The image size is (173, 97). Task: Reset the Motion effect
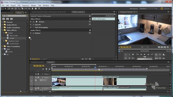tap(90, 22)
